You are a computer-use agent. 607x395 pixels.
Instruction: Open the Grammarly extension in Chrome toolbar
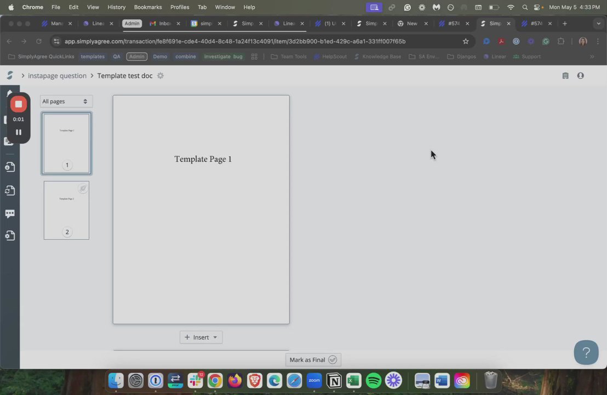pyautogui.click(x=546, y=41)
